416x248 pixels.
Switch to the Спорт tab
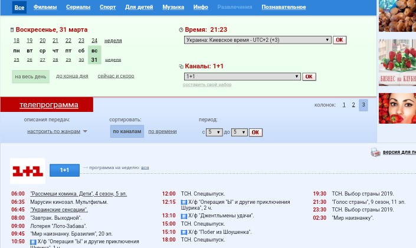pos(107,7)
